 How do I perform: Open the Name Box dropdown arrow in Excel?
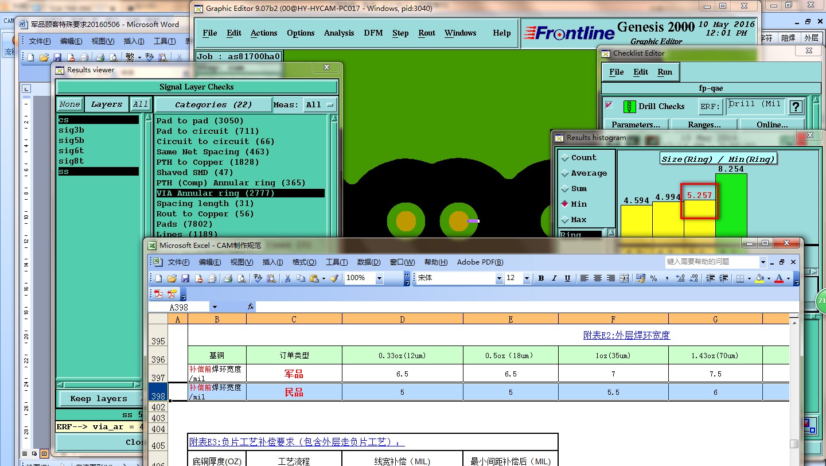tap(215, 307)
